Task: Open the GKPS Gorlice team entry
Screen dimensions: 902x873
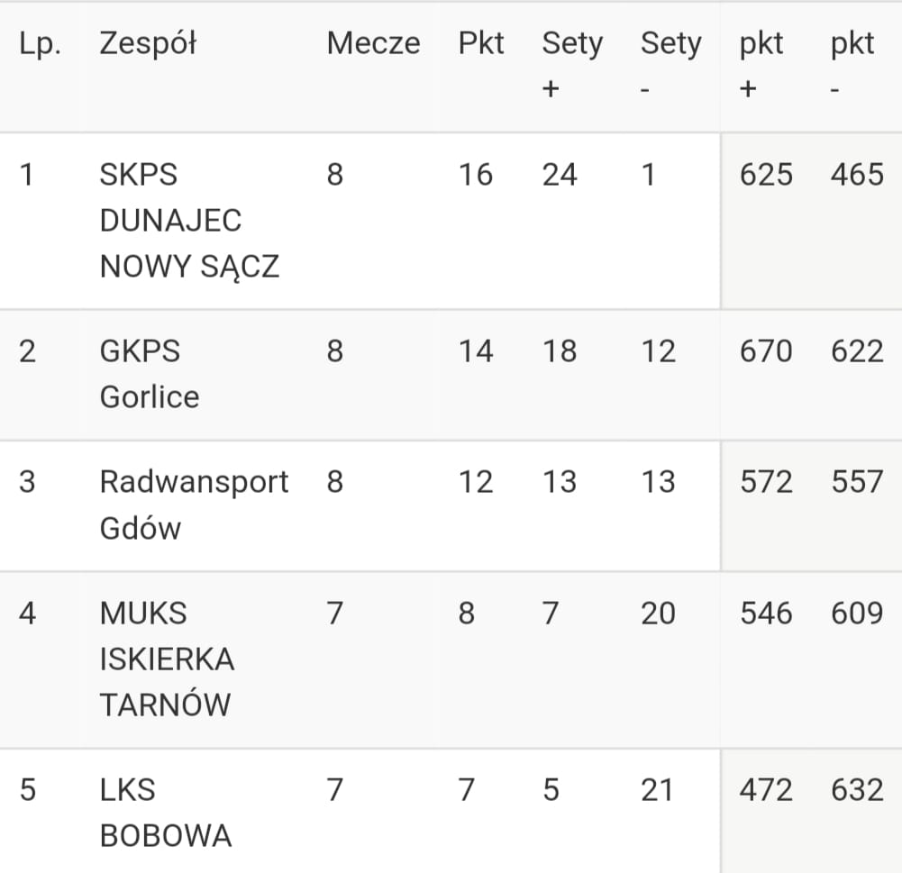Action: pyautogui.click(x=150, y=374)
